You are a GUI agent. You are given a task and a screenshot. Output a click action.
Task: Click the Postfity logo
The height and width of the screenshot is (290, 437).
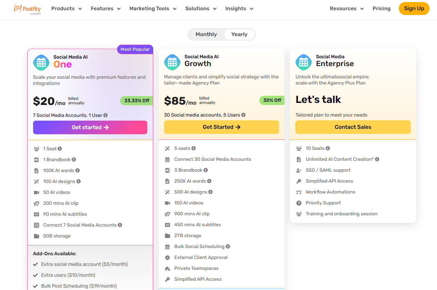[27, 9]
